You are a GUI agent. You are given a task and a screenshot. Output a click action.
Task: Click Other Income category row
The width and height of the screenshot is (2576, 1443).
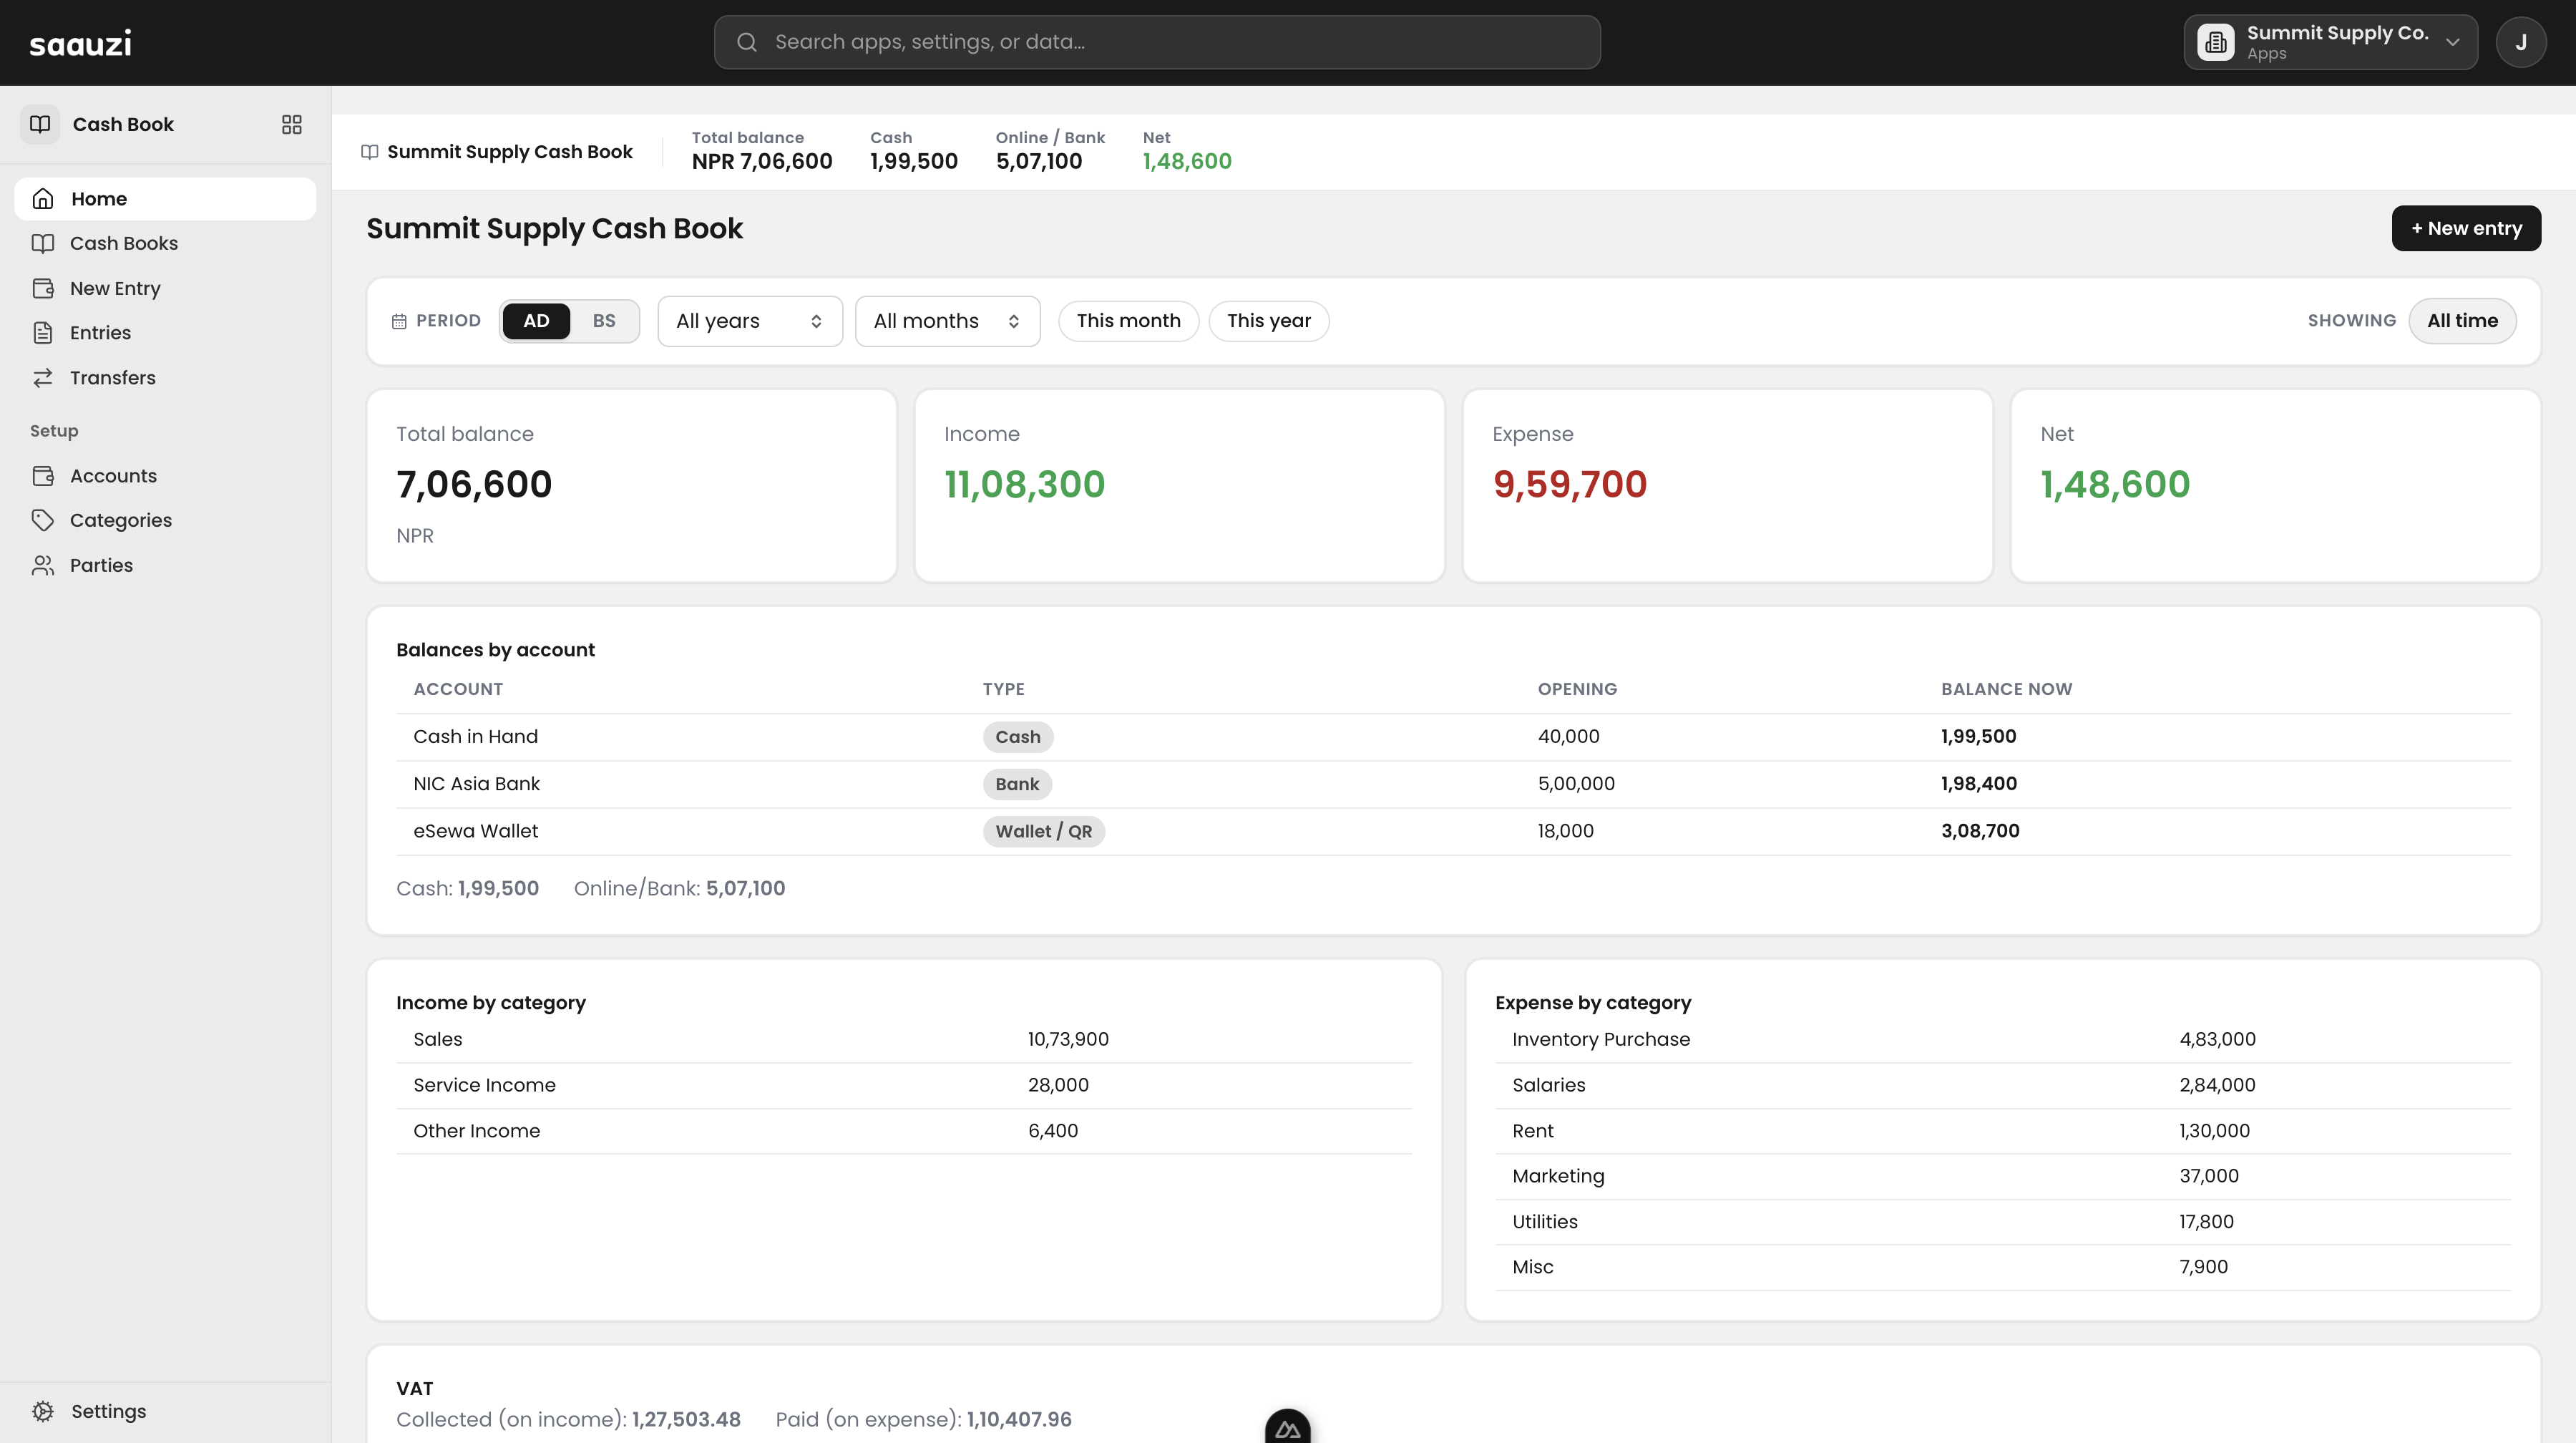904,1131
